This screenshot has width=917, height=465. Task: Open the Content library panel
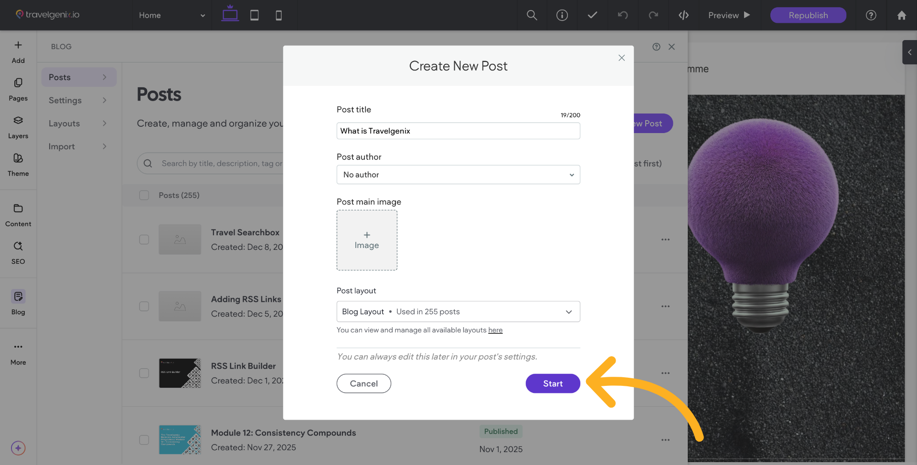coord(18,215)
